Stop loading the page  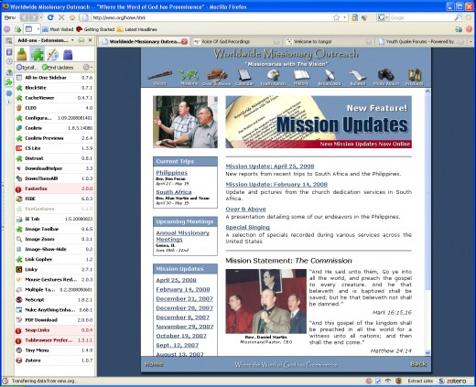(61, 17)
